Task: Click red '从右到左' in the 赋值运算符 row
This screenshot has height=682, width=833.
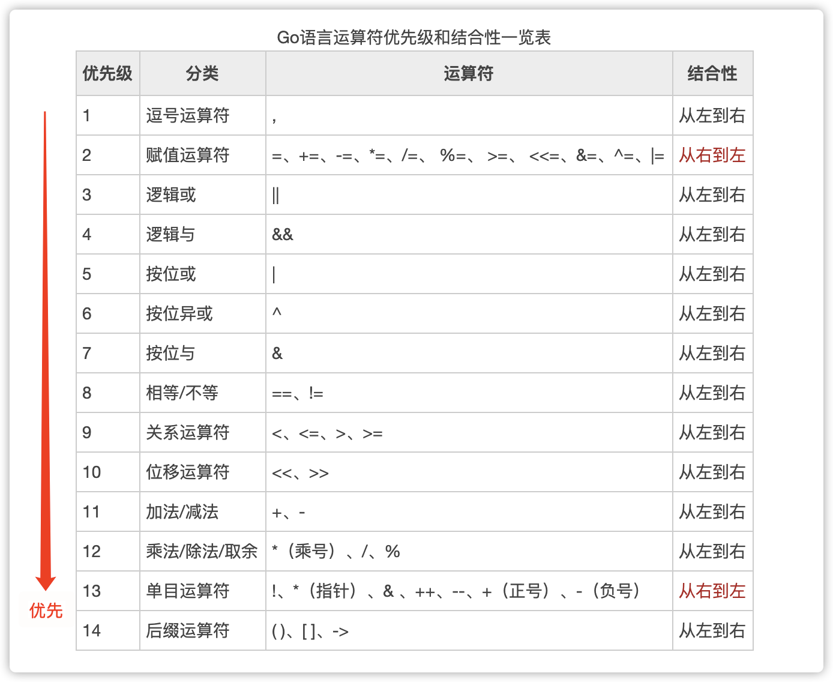Action: [712, 155]
